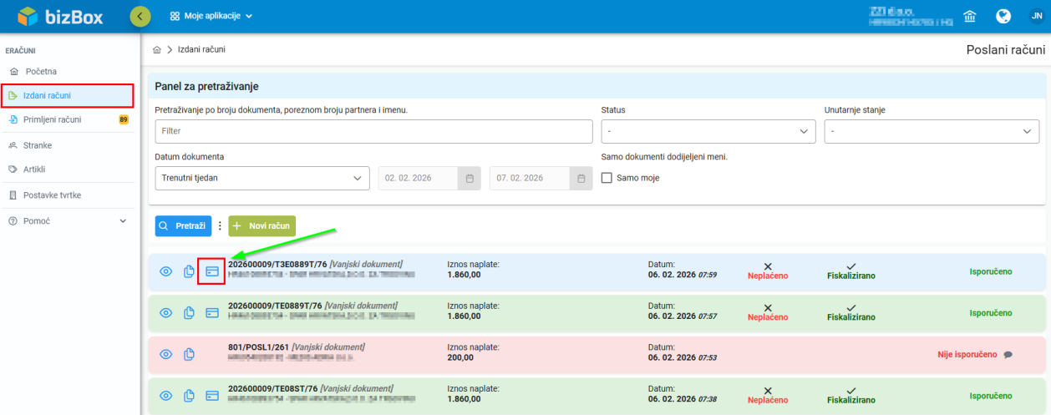Open calendar for end date 07. 02. 2026
The image size is (1051, 415).
pyautogui.click(x=581, y=178)
